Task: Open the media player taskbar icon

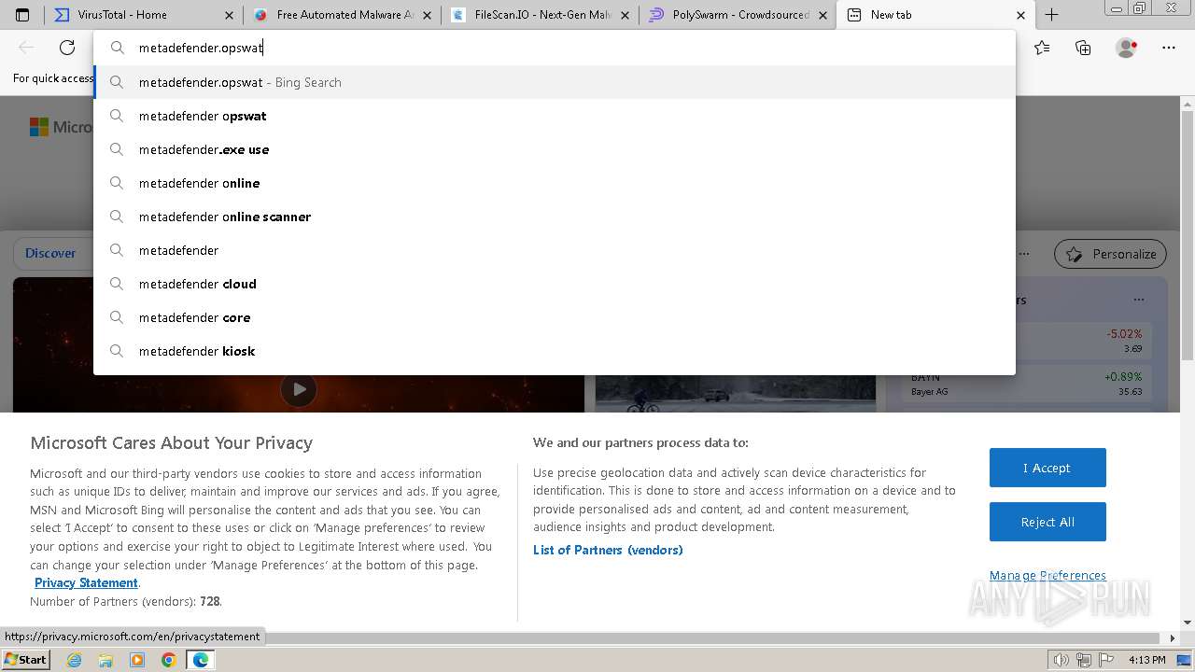Action: 137,660
